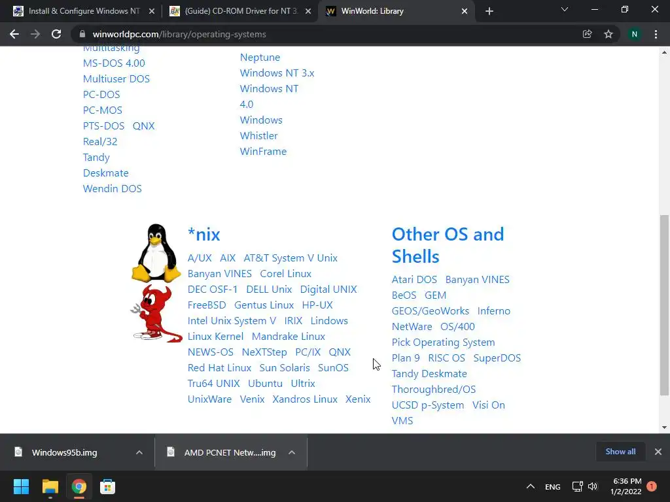
Task: Click the address bar URL field
Action: click(333, 34)
